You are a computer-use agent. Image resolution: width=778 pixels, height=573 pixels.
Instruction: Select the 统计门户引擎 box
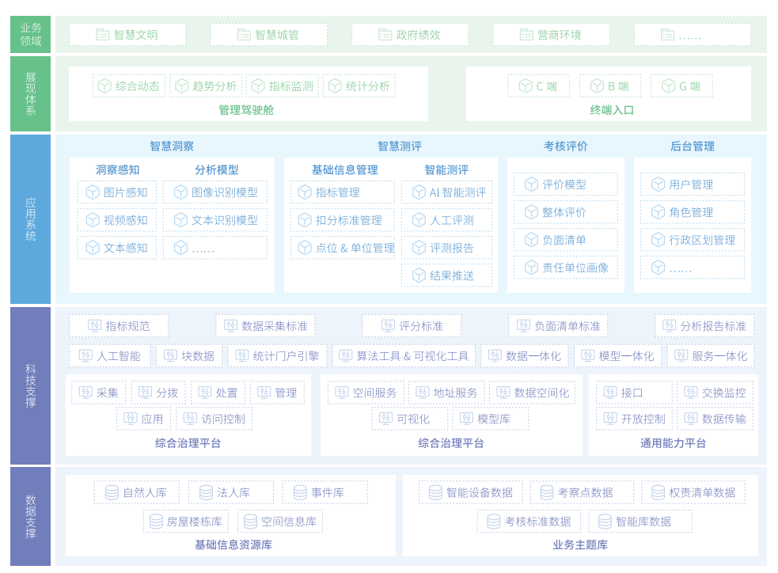[278, 355]
